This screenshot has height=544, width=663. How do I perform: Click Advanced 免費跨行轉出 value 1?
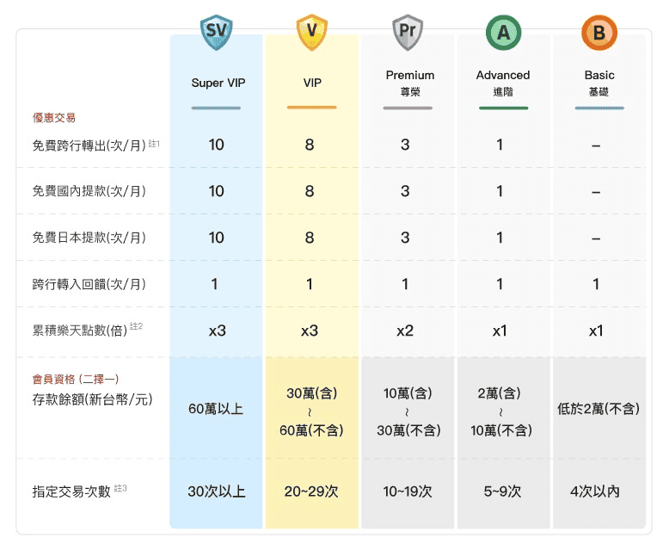(x=500, y=145)
